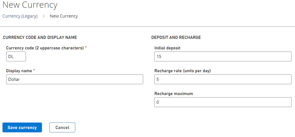
Task: Focus the Recharge rate input field
Action: [222, 79]
